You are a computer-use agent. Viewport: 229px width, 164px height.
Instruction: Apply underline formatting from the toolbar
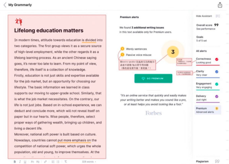click(25, 162)
